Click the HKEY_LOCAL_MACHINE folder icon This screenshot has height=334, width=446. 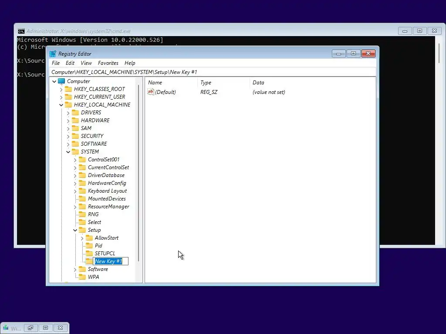point(68,104)
